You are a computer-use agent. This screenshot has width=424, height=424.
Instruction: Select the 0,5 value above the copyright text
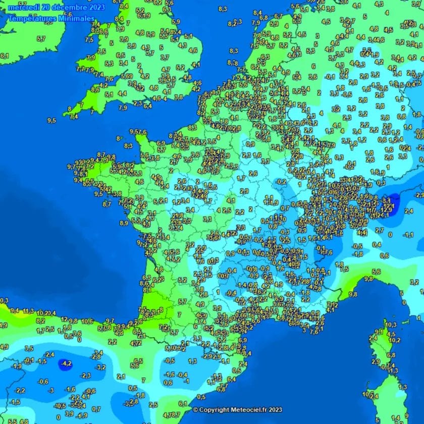201,397
